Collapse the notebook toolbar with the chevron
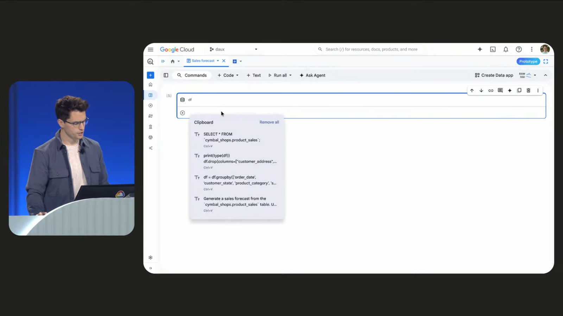563x316 pixels. (545, 75)
